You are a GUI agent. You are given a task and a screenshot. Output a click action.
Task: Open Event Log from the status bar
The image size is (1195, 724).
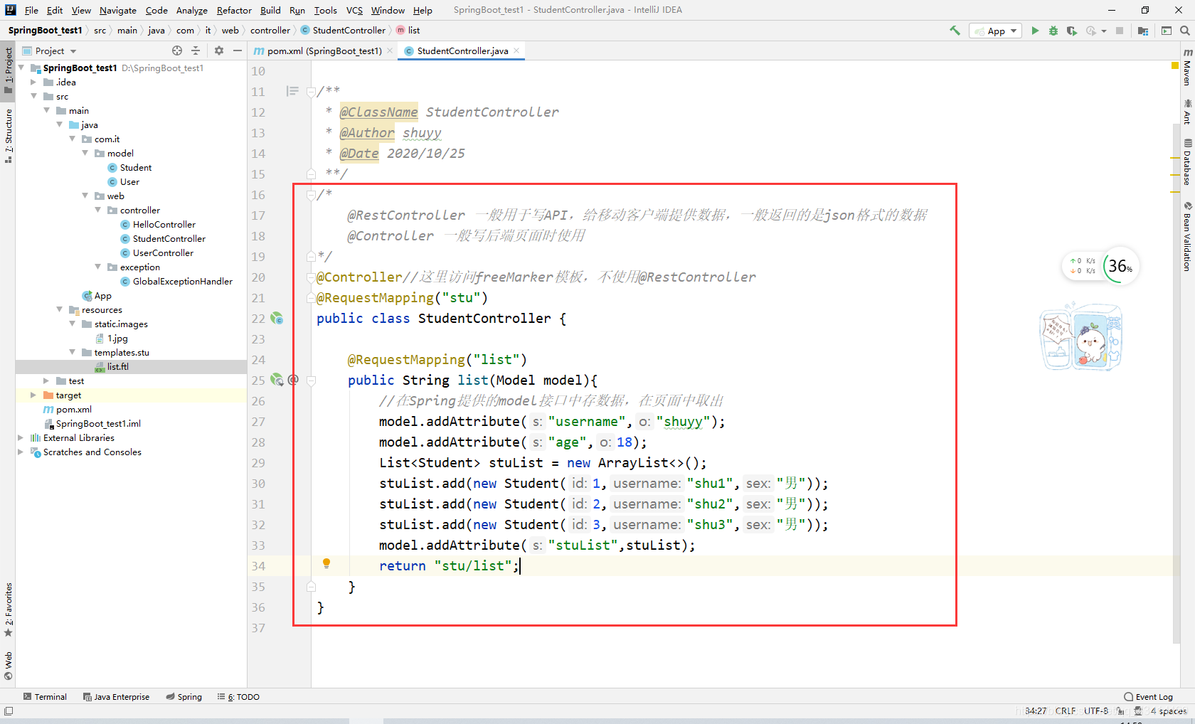1148,697
